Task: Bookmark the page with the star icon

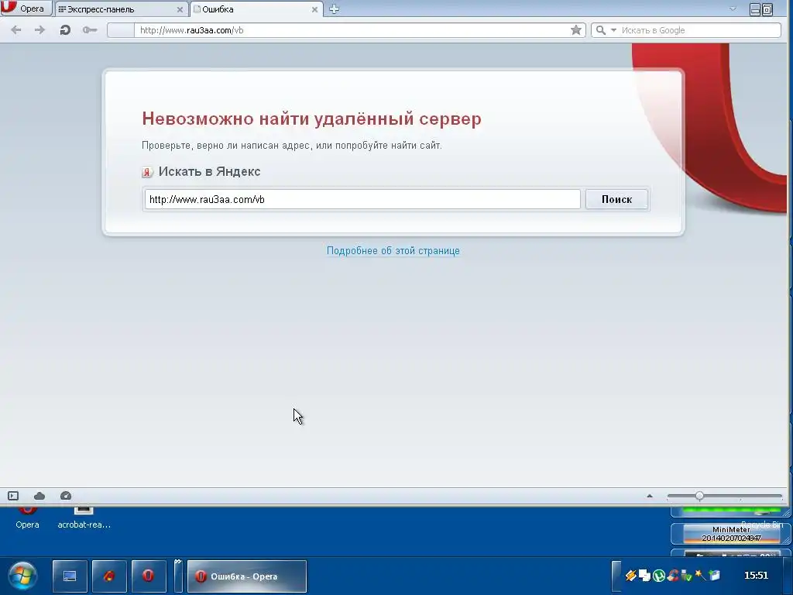Action: [575, 30]
